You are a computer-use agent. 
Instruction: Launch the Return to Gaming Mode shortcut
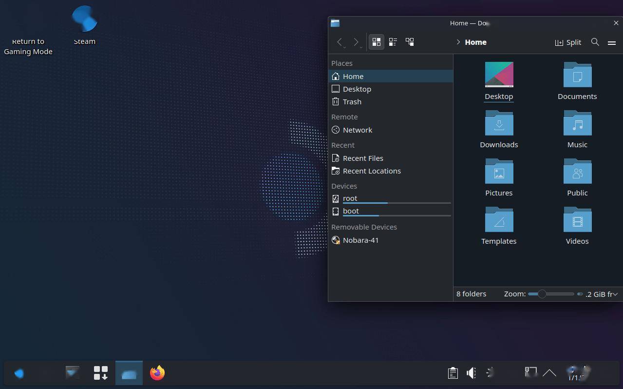coord(28,46)
